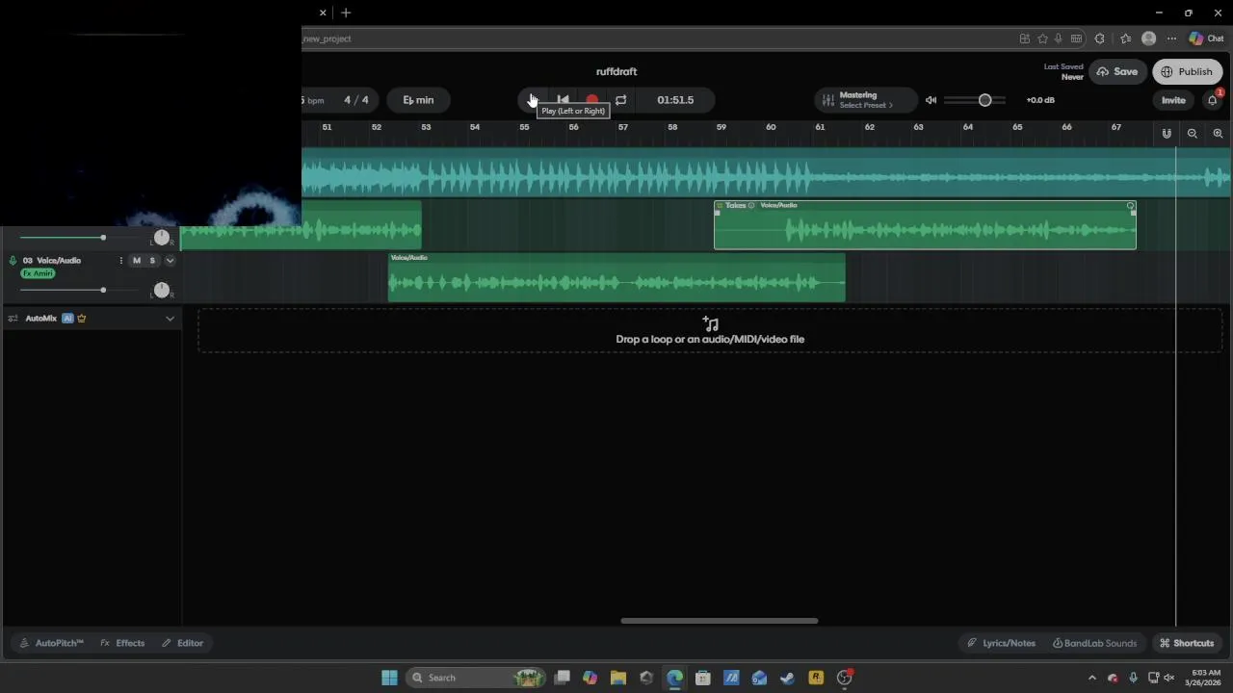Open the browser settings three-dot menu
Image resolution: width=1233 pixels, height=693 pixels.
click(x=1171, y=38)
